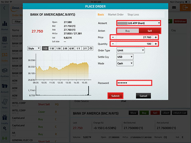Decrease price with minus button
The width and height of the screenshot is (191, 143).
(x=113, y=37)
